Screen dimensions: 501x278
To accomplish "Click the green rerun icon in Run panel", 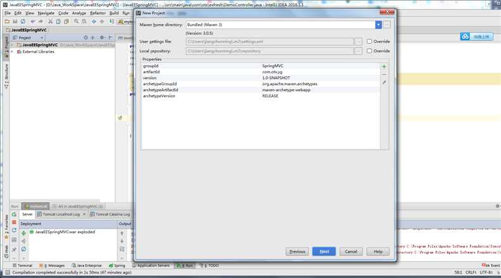I will 14,215.
